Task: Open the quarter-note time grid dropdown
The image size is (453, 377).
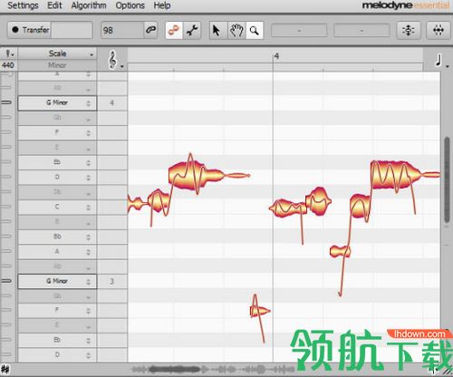Action: coord(441,61)
